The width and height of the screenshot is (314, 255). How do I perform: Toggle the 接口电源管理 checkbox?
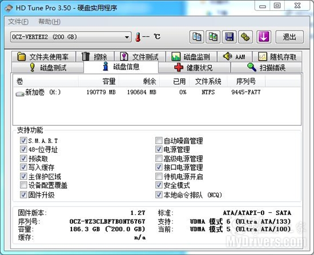point(159,167)
